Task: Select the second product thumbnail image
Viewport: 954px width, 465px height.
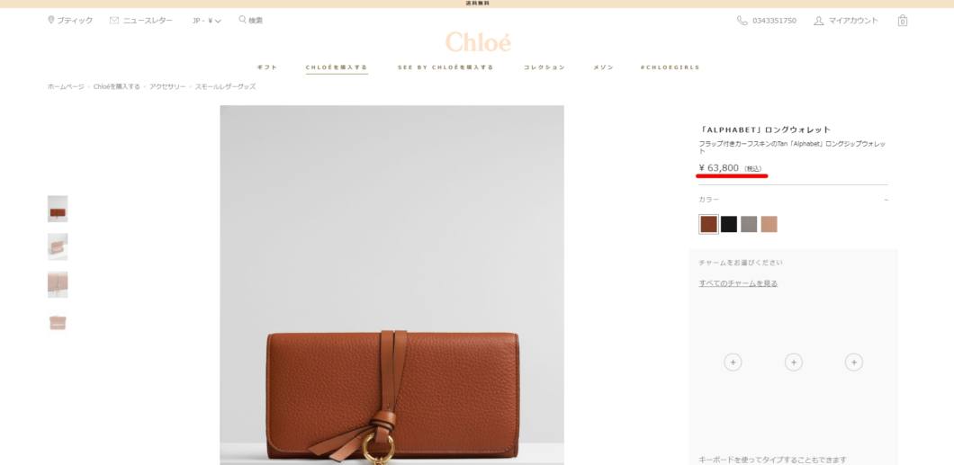Action: [58, 246]
